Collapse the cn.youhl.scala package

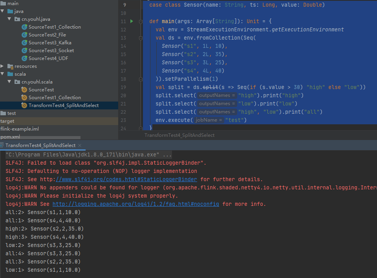tap(9, 82)
